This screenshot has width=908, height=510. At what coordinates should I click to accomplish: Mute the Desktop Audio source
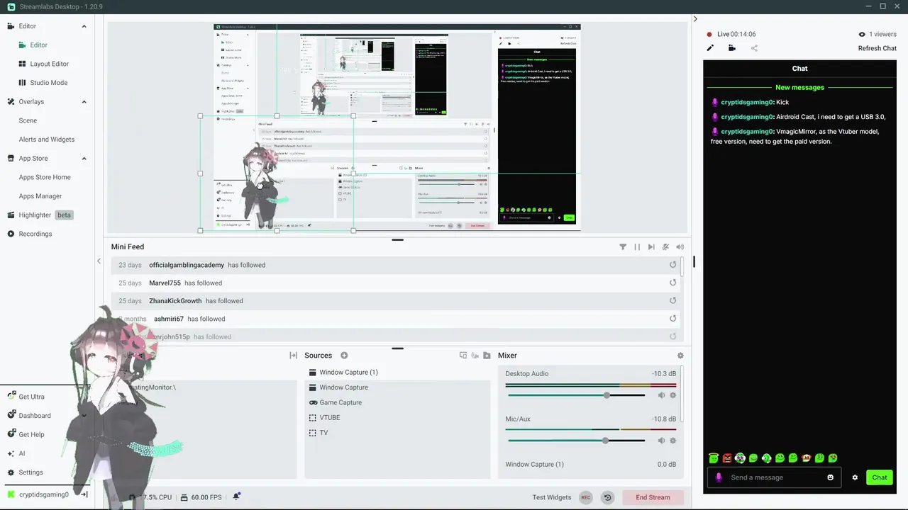tap(661, 395)
